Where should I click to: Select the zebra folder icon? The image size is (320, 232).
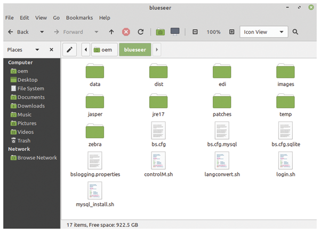(x=95, y=131)
